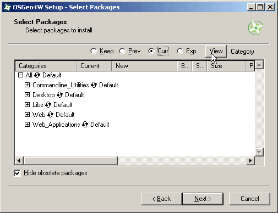Click the cycle icon beside Web category
Viewport: 278px width, 213px height.
click(50, 115)
